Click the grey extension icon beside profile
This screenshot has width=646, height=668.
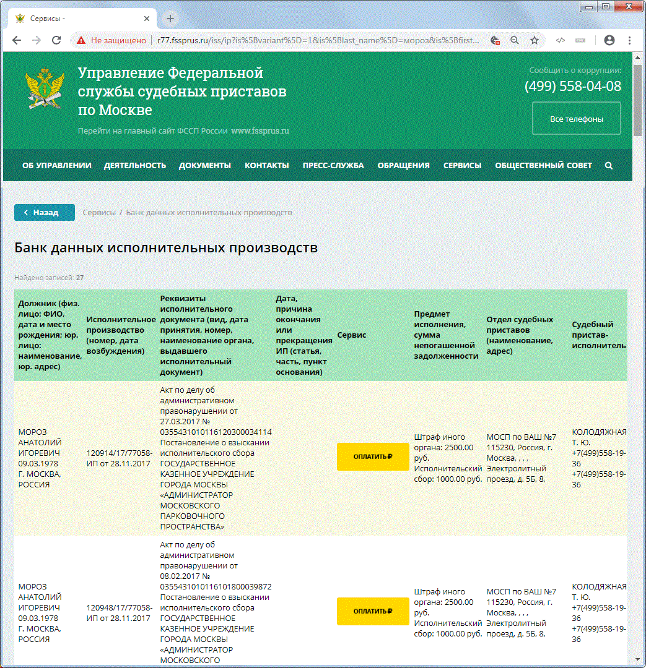pos(580,40)
